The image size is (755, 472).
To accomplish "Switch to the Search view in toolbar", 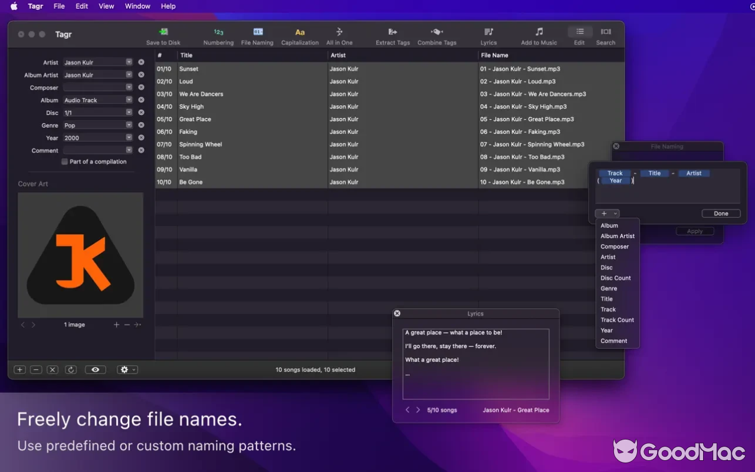I will (x=605, y=32).
